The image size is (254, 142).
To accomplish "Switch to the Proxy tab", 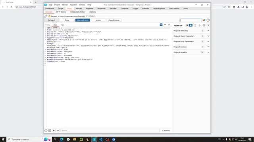I will [69, 8].
